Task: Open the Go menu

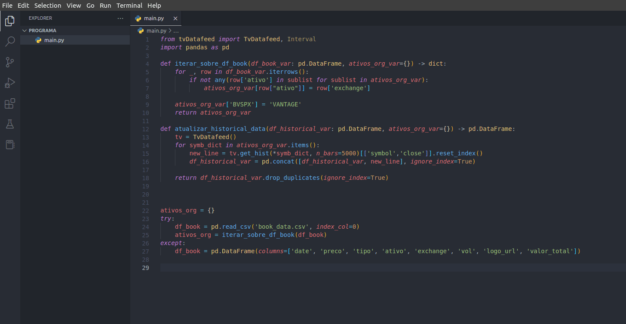Action: click(x=90, y=6)
